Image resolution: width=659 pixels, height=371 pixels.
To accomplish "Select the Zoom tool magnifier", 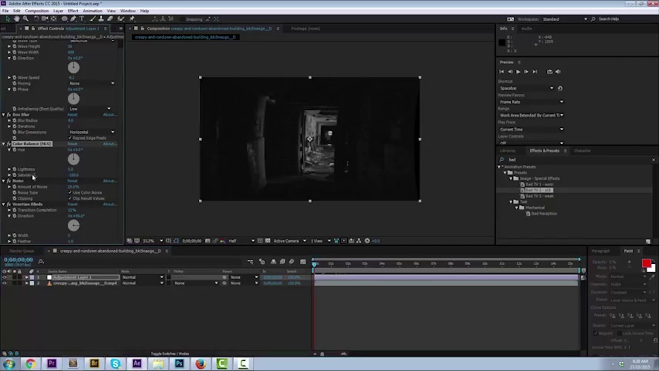I will 25,19.
